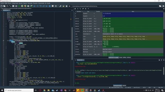This screenshot has height=92, width=165.
Task: Sort variables by Nombre column header
Action: click(79, 11)
